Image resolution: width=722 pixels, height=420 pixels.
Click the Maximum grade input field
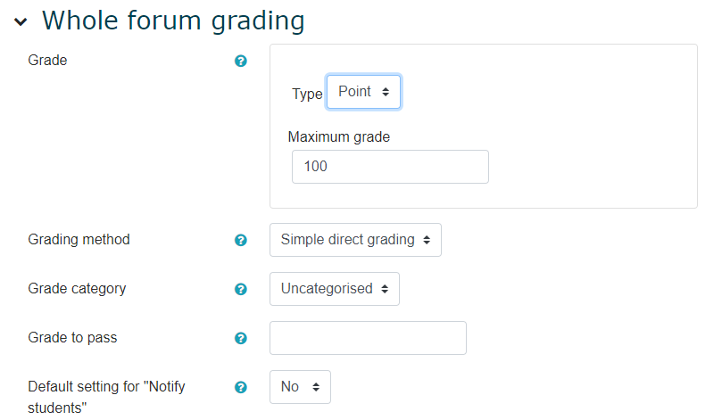(x=390, y=167)
